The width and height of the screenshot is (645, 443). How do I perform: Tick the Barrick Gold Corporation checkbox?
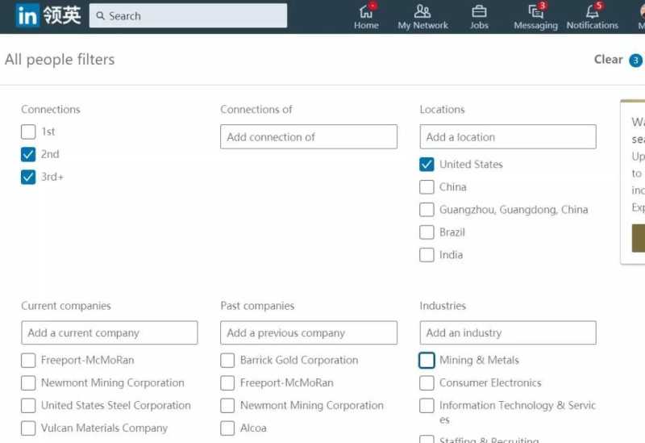click(228, 361)
